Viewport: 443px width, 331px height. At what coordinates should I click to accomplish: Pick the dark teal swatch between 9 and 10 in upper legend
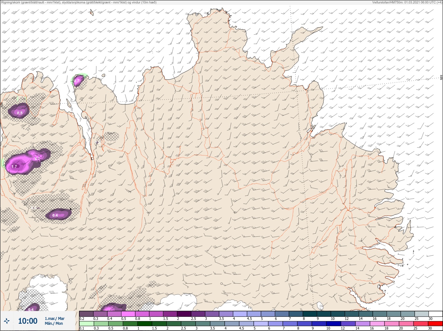[324, 314]
